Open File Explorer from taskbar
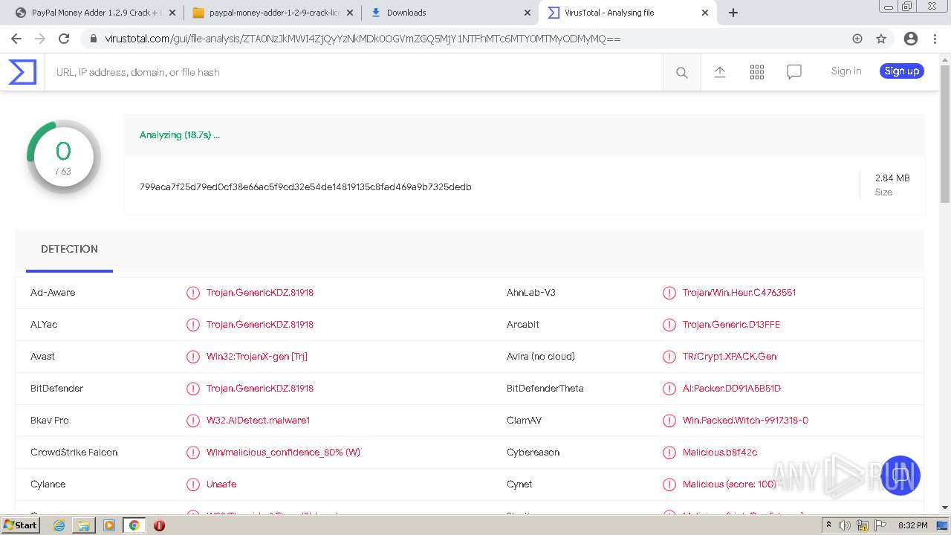Screen dimensions: 951x535 tap(84, 525)
